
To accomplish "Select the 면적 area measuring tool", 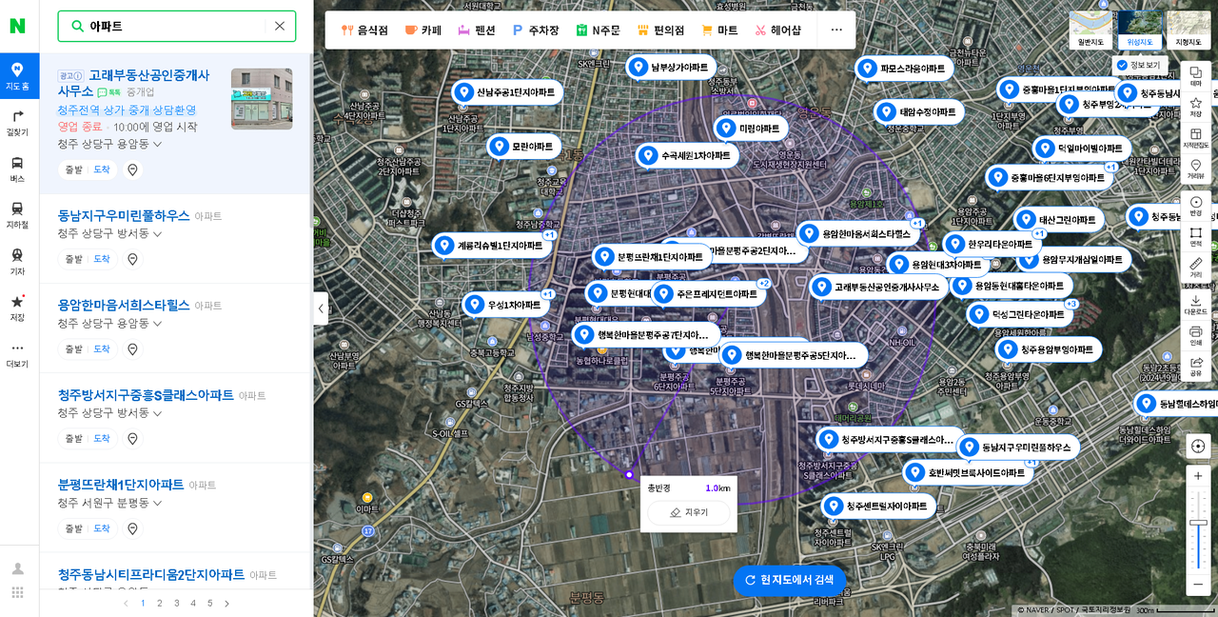I will (1196, 237).
